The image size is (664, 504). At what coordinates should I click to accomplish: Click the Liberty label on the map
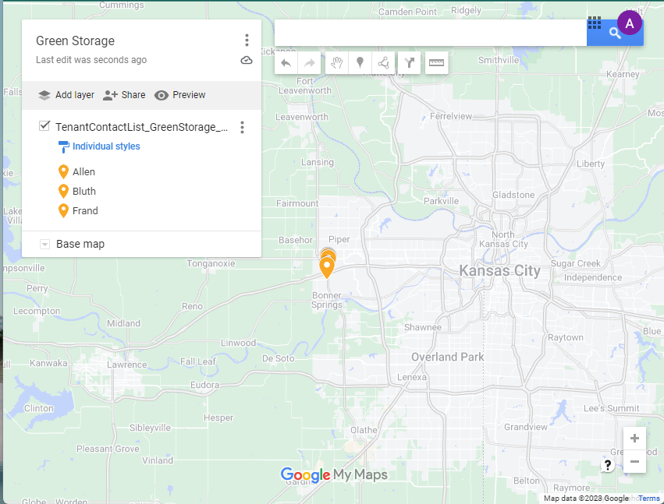pyautogui.click(x=591, y=164)
